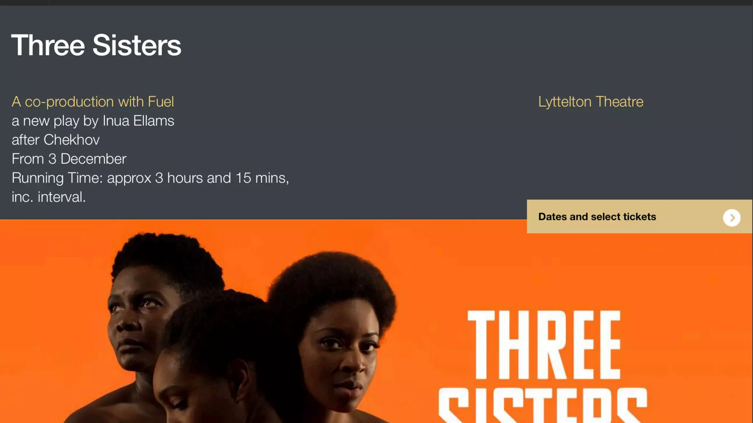Click the large THREE poster lettering
Viewport: 753px width, 423px height.
[x=544, y=345]
